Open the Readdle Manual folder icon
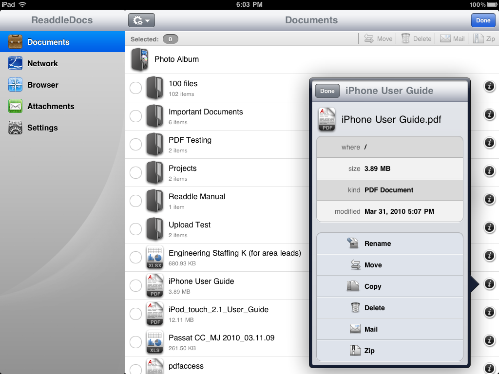 (x=154, y=201)
